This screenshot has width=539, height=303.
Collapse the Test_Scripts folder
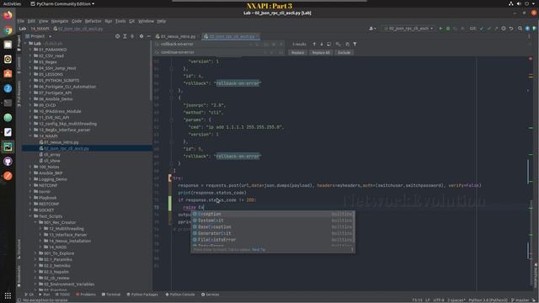(x=30, y=216)
